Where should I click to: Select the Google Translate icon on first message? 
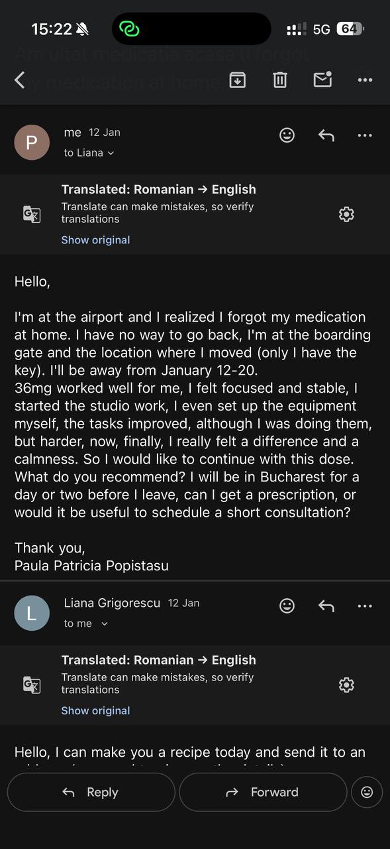click(x=31, y=214)
